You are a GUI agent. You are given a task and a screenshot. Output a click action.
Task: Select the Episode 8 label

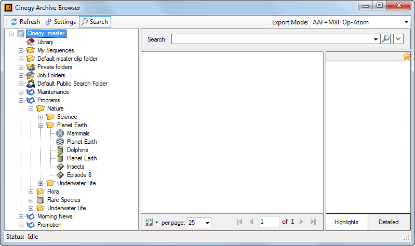(79, 175)
